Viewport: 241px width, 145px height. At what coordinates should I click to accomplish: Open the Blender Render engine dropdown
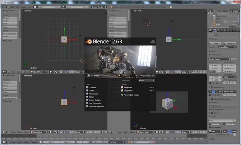99,7
